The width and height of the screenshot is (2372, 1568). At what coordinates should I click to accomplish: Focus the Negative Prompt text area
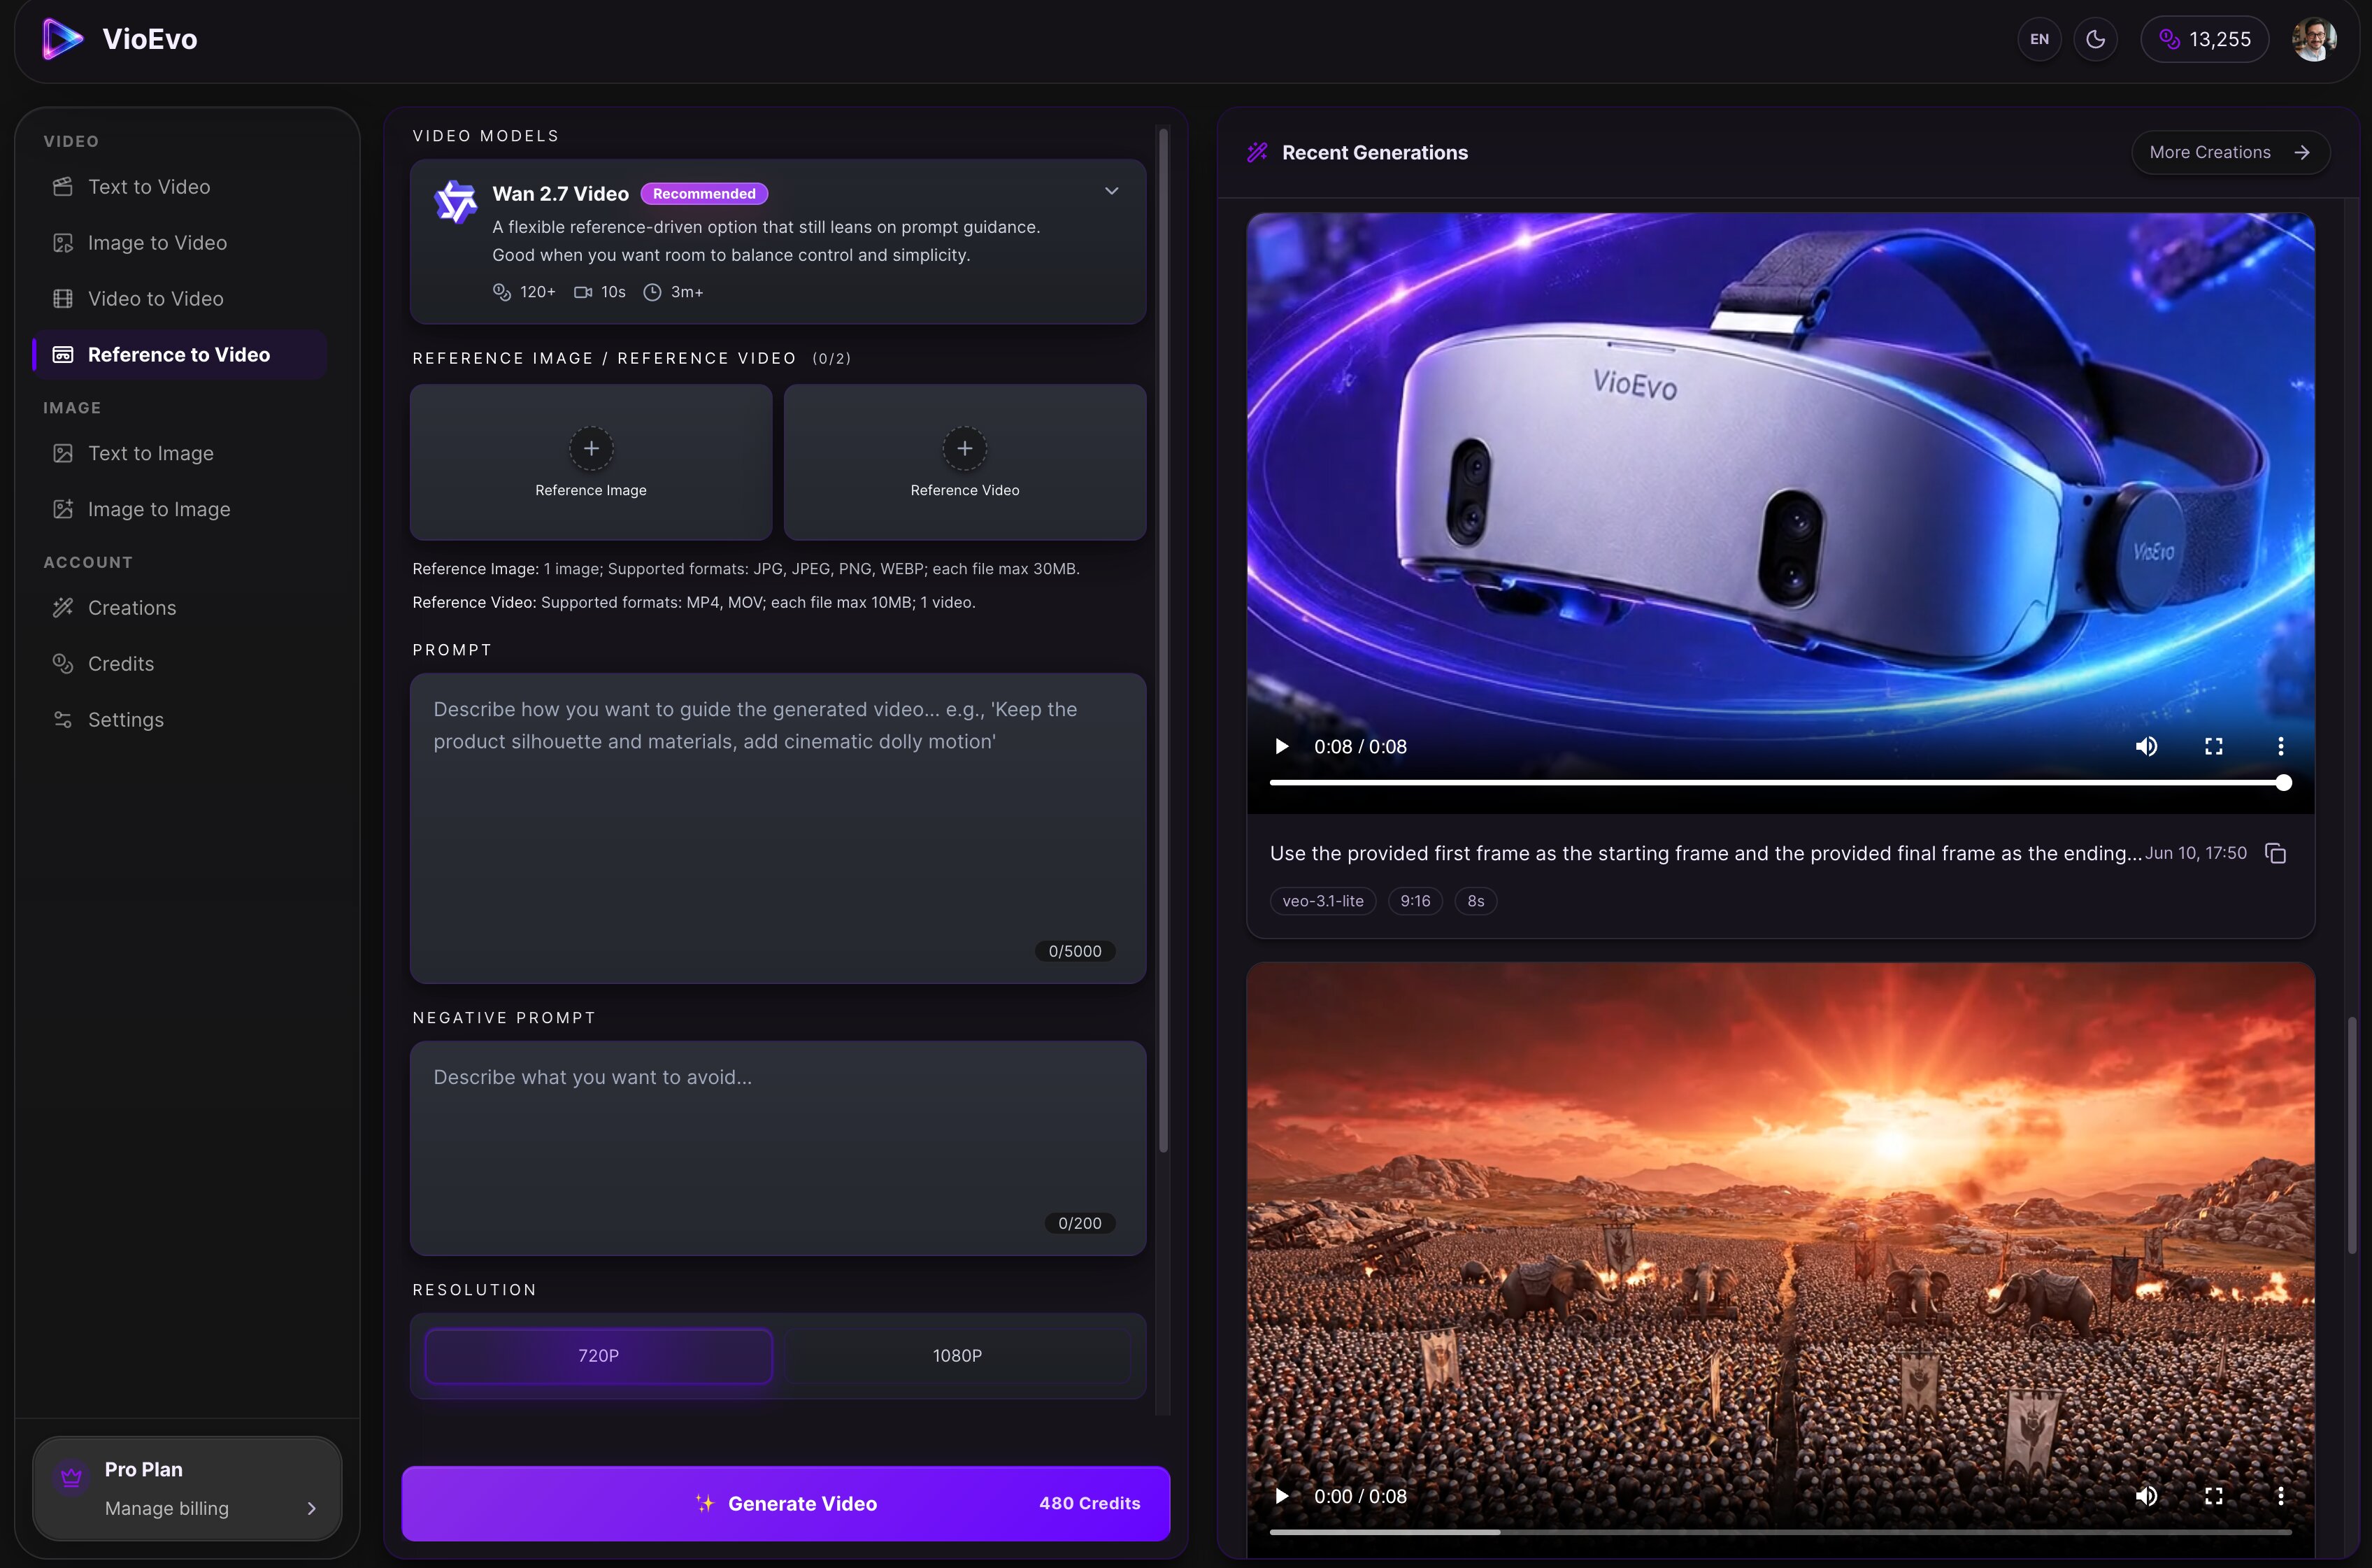click(778, 1148)
